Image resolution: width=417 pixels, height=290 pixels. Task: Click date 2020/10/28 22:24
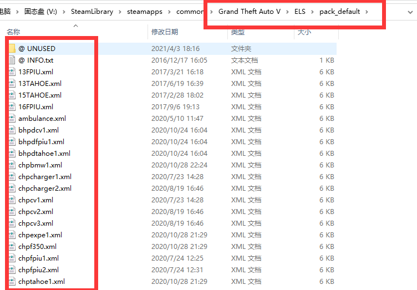[x=179, y=165]
